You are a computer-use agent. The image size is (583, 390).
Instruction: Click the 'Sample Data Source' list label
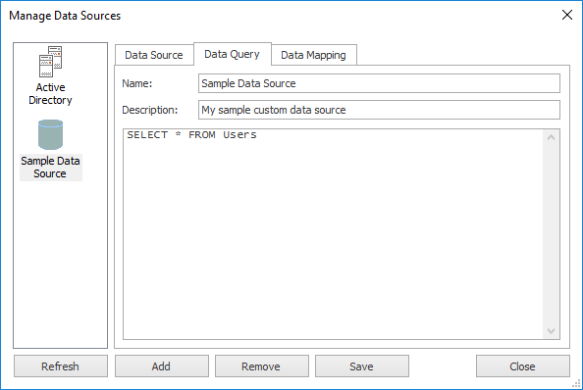tap(51, 168)
